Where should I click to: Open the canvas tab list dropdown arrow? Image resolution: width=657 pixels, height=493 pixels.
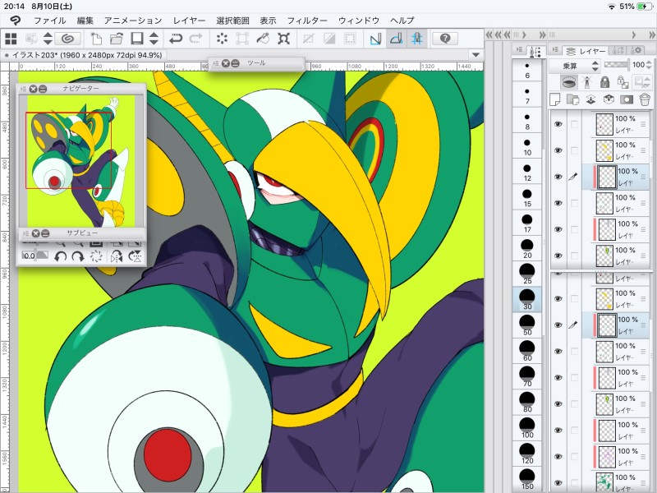476,54
